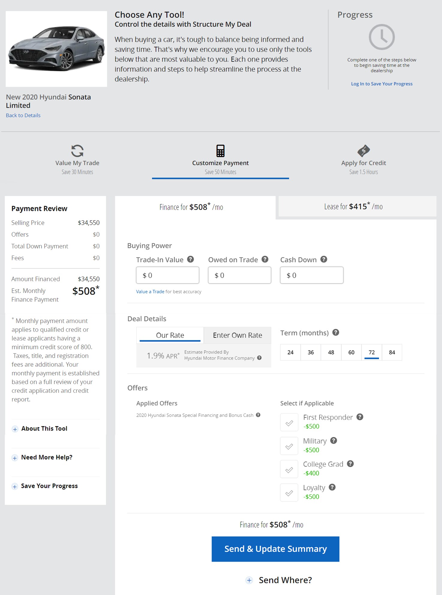Click Send & Update Summary button
The height and width of the screenshot is (595, 442).
point(275,549)
